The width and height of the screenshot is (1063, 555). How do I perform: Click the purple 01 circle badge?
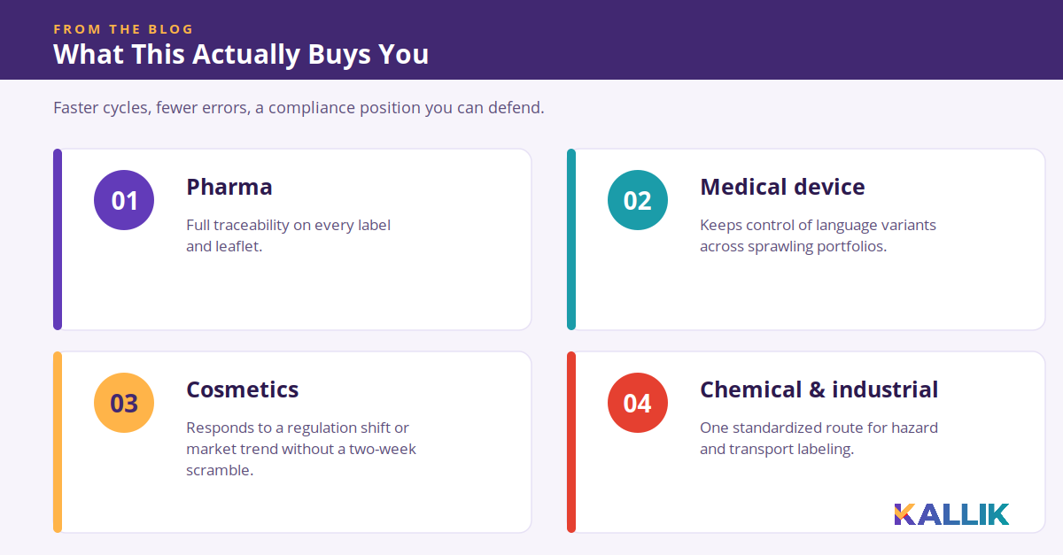pos(124,200)
